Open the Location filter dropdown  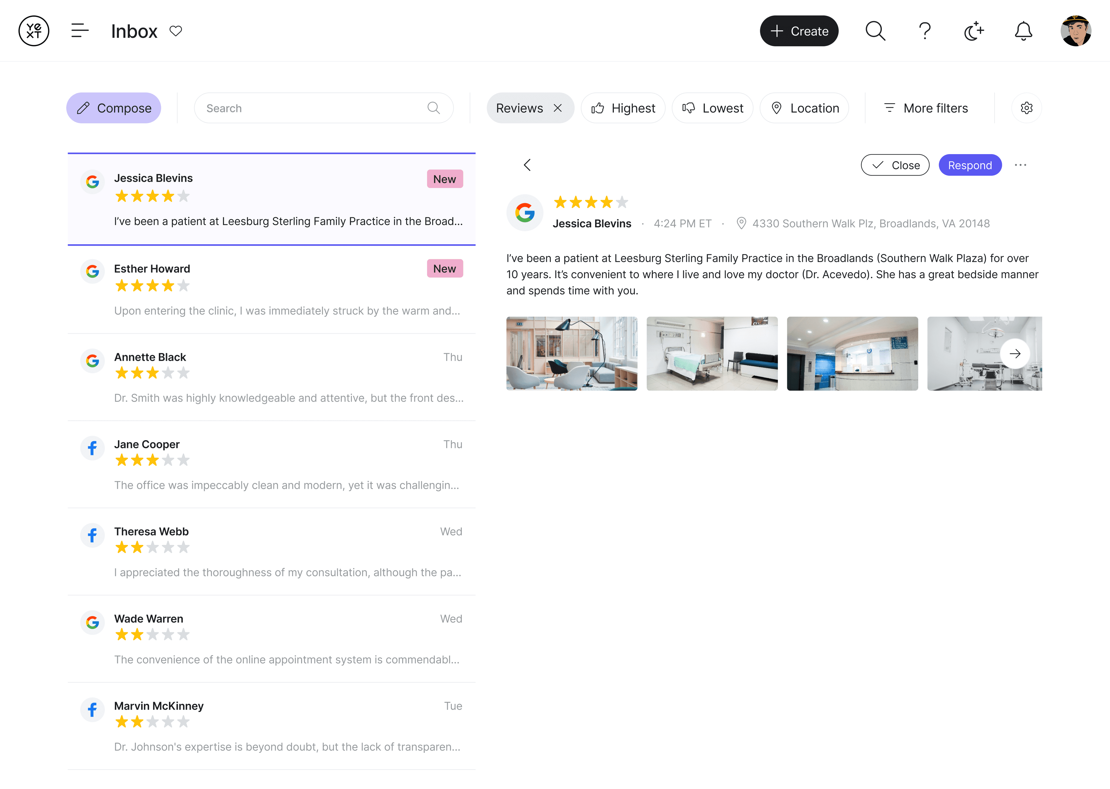[x=805, y=108]
